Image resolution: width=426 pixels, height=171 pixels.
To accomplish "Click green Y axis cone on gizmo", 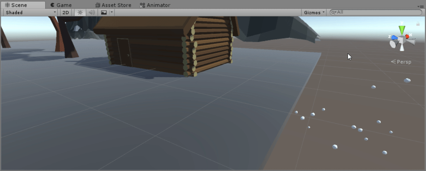I will (402, 29).
